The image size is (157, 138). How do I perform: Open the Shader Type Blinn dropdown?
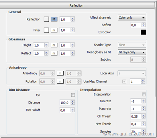pos(132,45)
